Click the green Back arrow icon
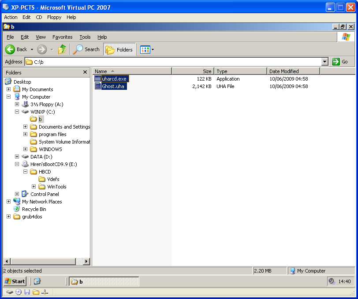The image size is (358, 299). pos(10,49)
